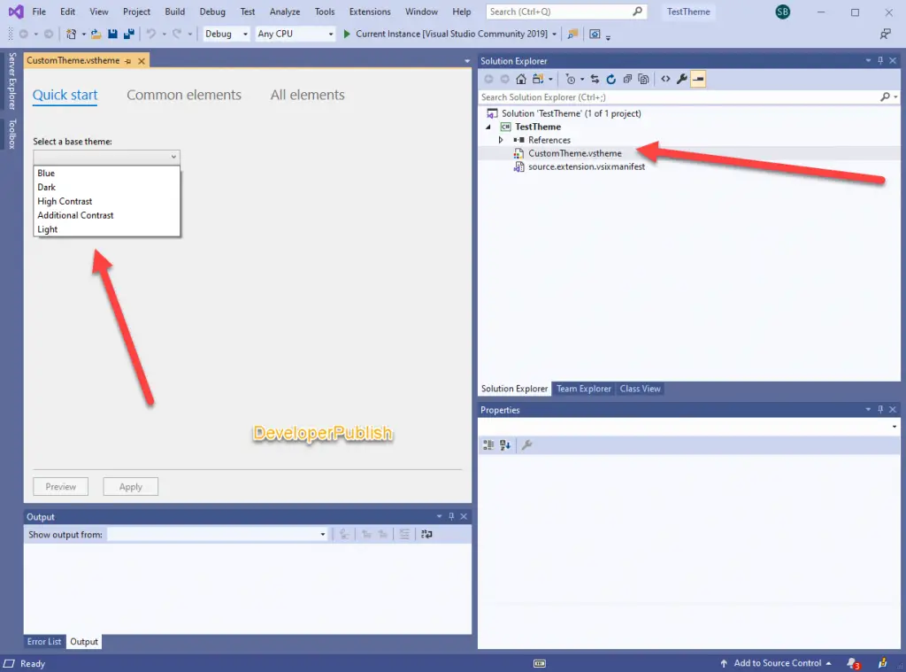This screenshot has height=672, width=906.
Task: Open the notifications bell in status bar
Action: (852, 663)
